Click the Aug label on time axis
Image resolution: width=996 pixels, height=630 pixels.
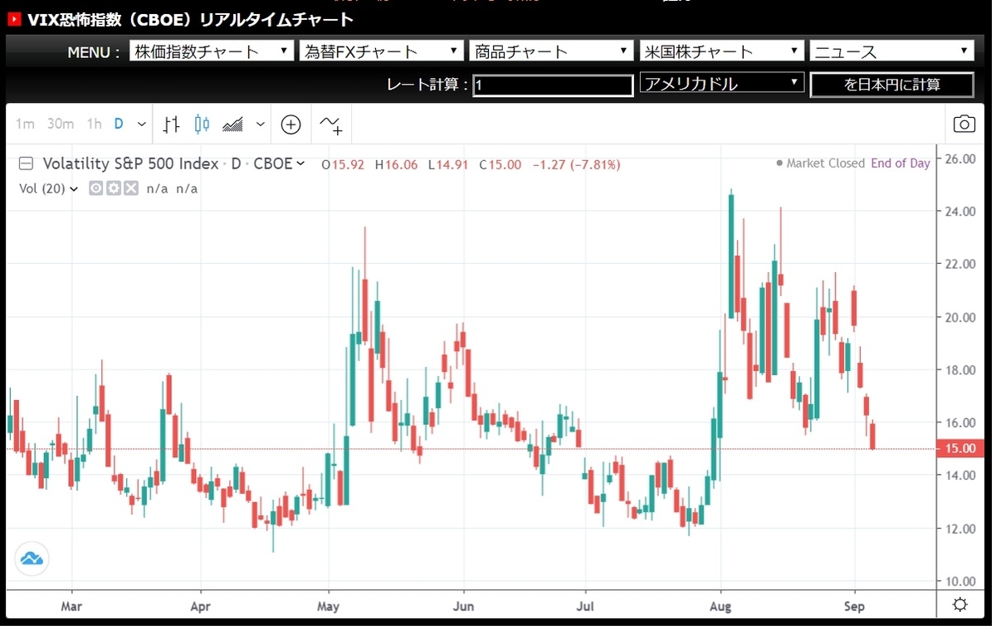[x=720, y=606]
